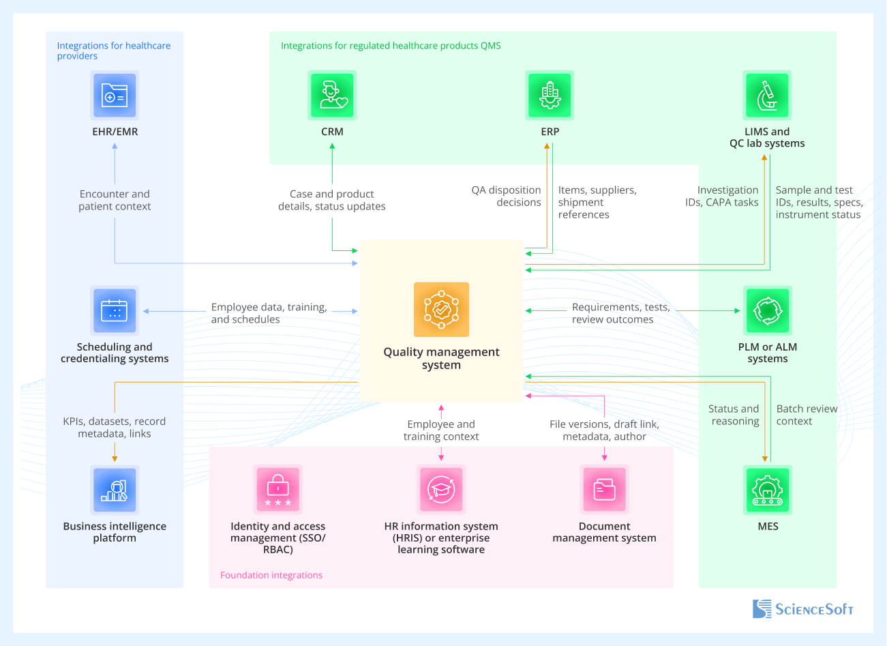This screenshot has height=646, width=887.
Task: Open the Document management system file icon
Action: [x=604, y=489]
